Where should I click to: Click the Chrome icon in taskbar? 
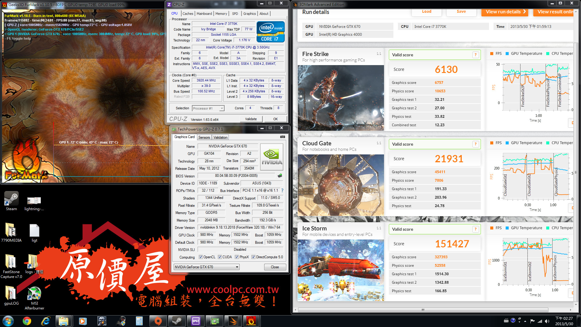[27, 321]
